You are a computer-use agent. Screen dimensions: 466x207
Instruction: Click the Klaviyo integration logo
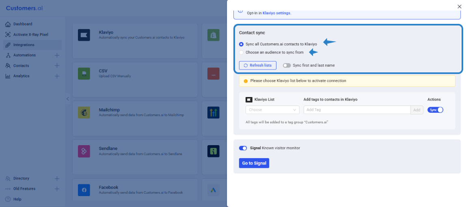coord(84,35)
